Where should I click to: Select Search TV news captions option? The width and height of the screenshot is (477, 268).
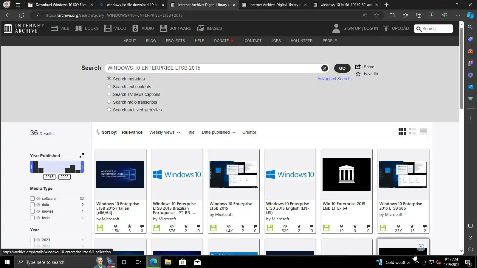pos(109,94)
